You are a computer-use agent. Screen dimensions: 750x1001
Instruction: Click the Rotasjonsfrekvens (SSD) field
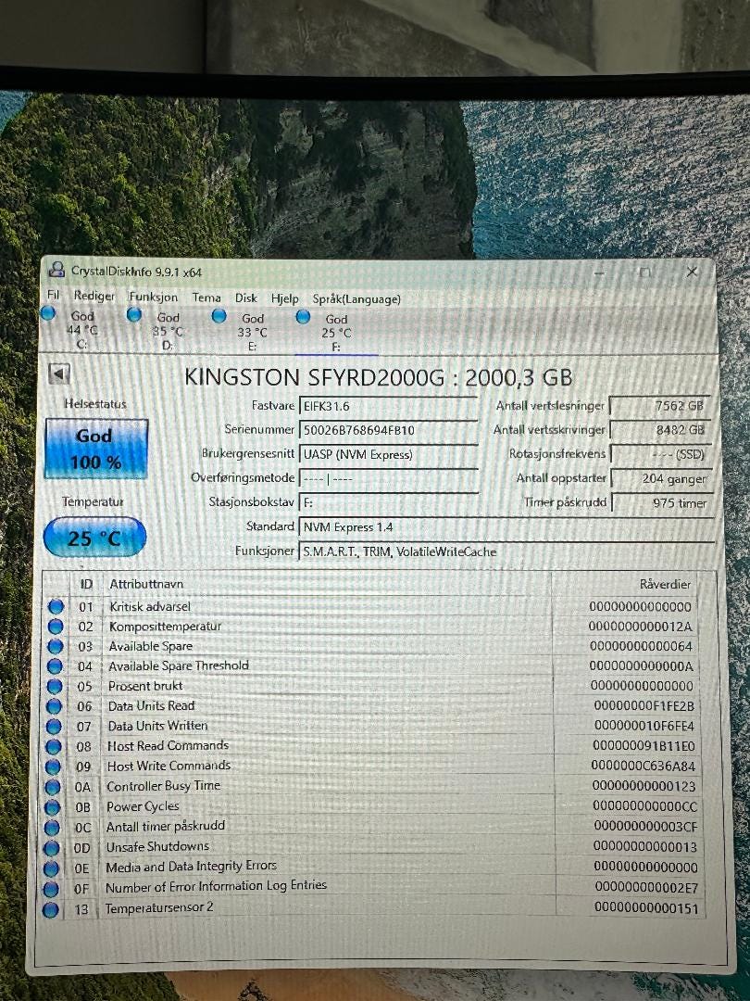(660, 454)
